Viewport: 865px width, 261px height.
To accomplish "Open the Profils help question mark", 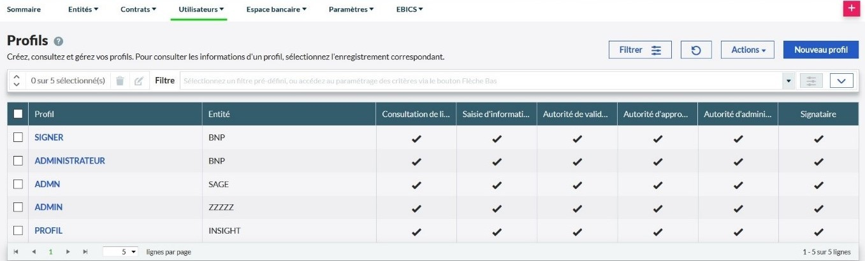I will 59,41.
